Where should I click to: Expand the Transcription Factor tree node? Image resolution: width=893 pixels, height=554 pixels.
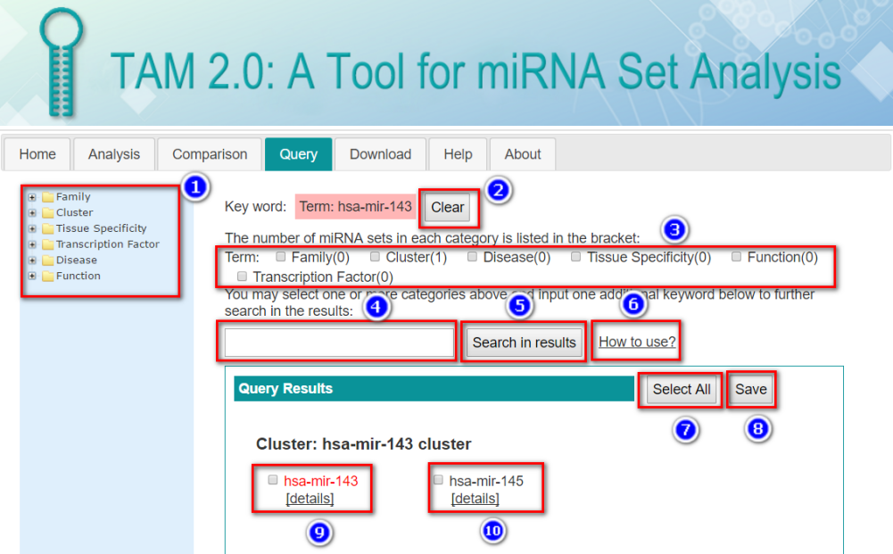point(32,244)
